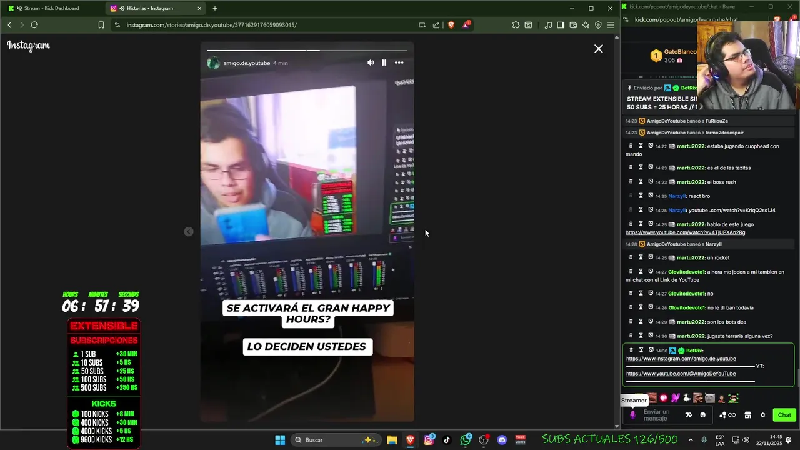Reload the Instagram page
Viewport: 800px width, 450px height.
tap(34, 25)
